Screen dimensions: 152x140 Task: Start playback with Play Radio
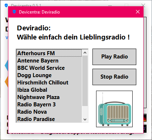tap(114, 57)
